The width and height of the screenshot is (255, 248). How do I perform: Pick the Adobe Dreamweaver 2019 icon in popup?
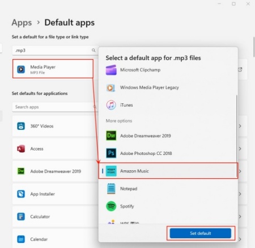click(111, 136)
